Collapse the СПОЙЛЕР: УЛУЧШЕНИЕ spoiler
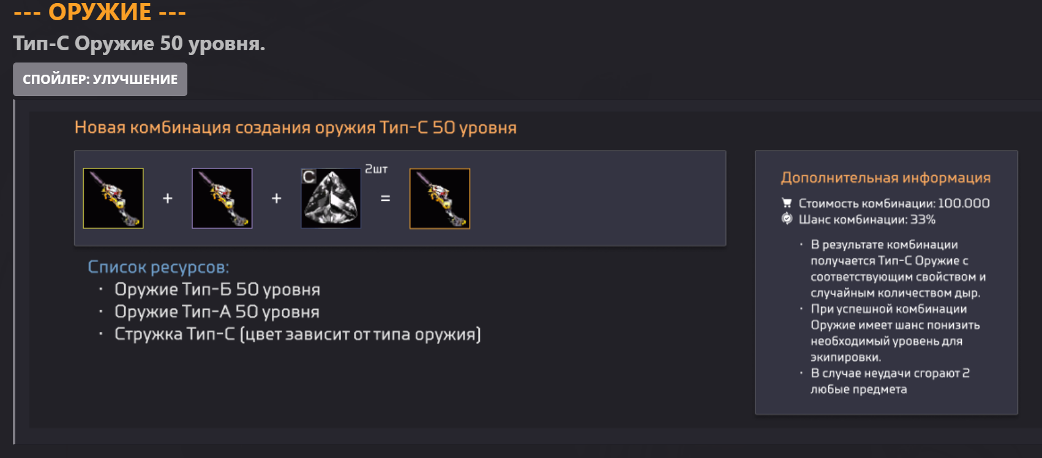The image size is (1042, 458). point(100,80)
